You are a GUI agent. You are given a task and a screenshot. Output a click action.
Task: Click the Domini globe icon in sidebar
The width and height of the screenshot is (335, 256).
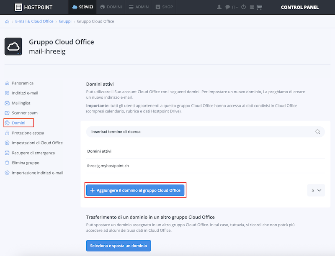click(x=7, y=123)
